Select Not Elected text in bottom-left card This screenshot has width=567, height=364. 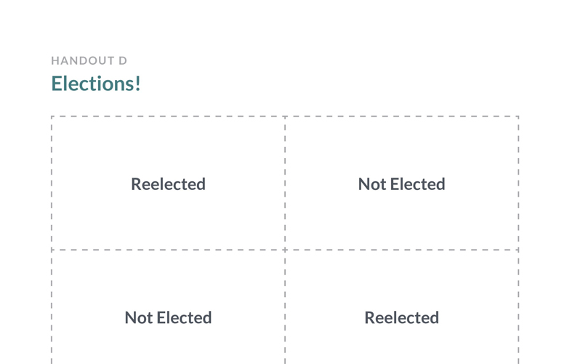coord(168,317)
